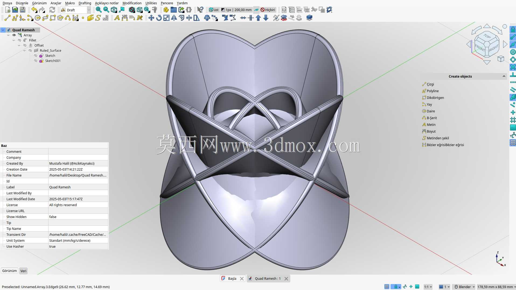Screen dimensions: 516x290
Task: Click the Save document icon
Action: [23, 10]
